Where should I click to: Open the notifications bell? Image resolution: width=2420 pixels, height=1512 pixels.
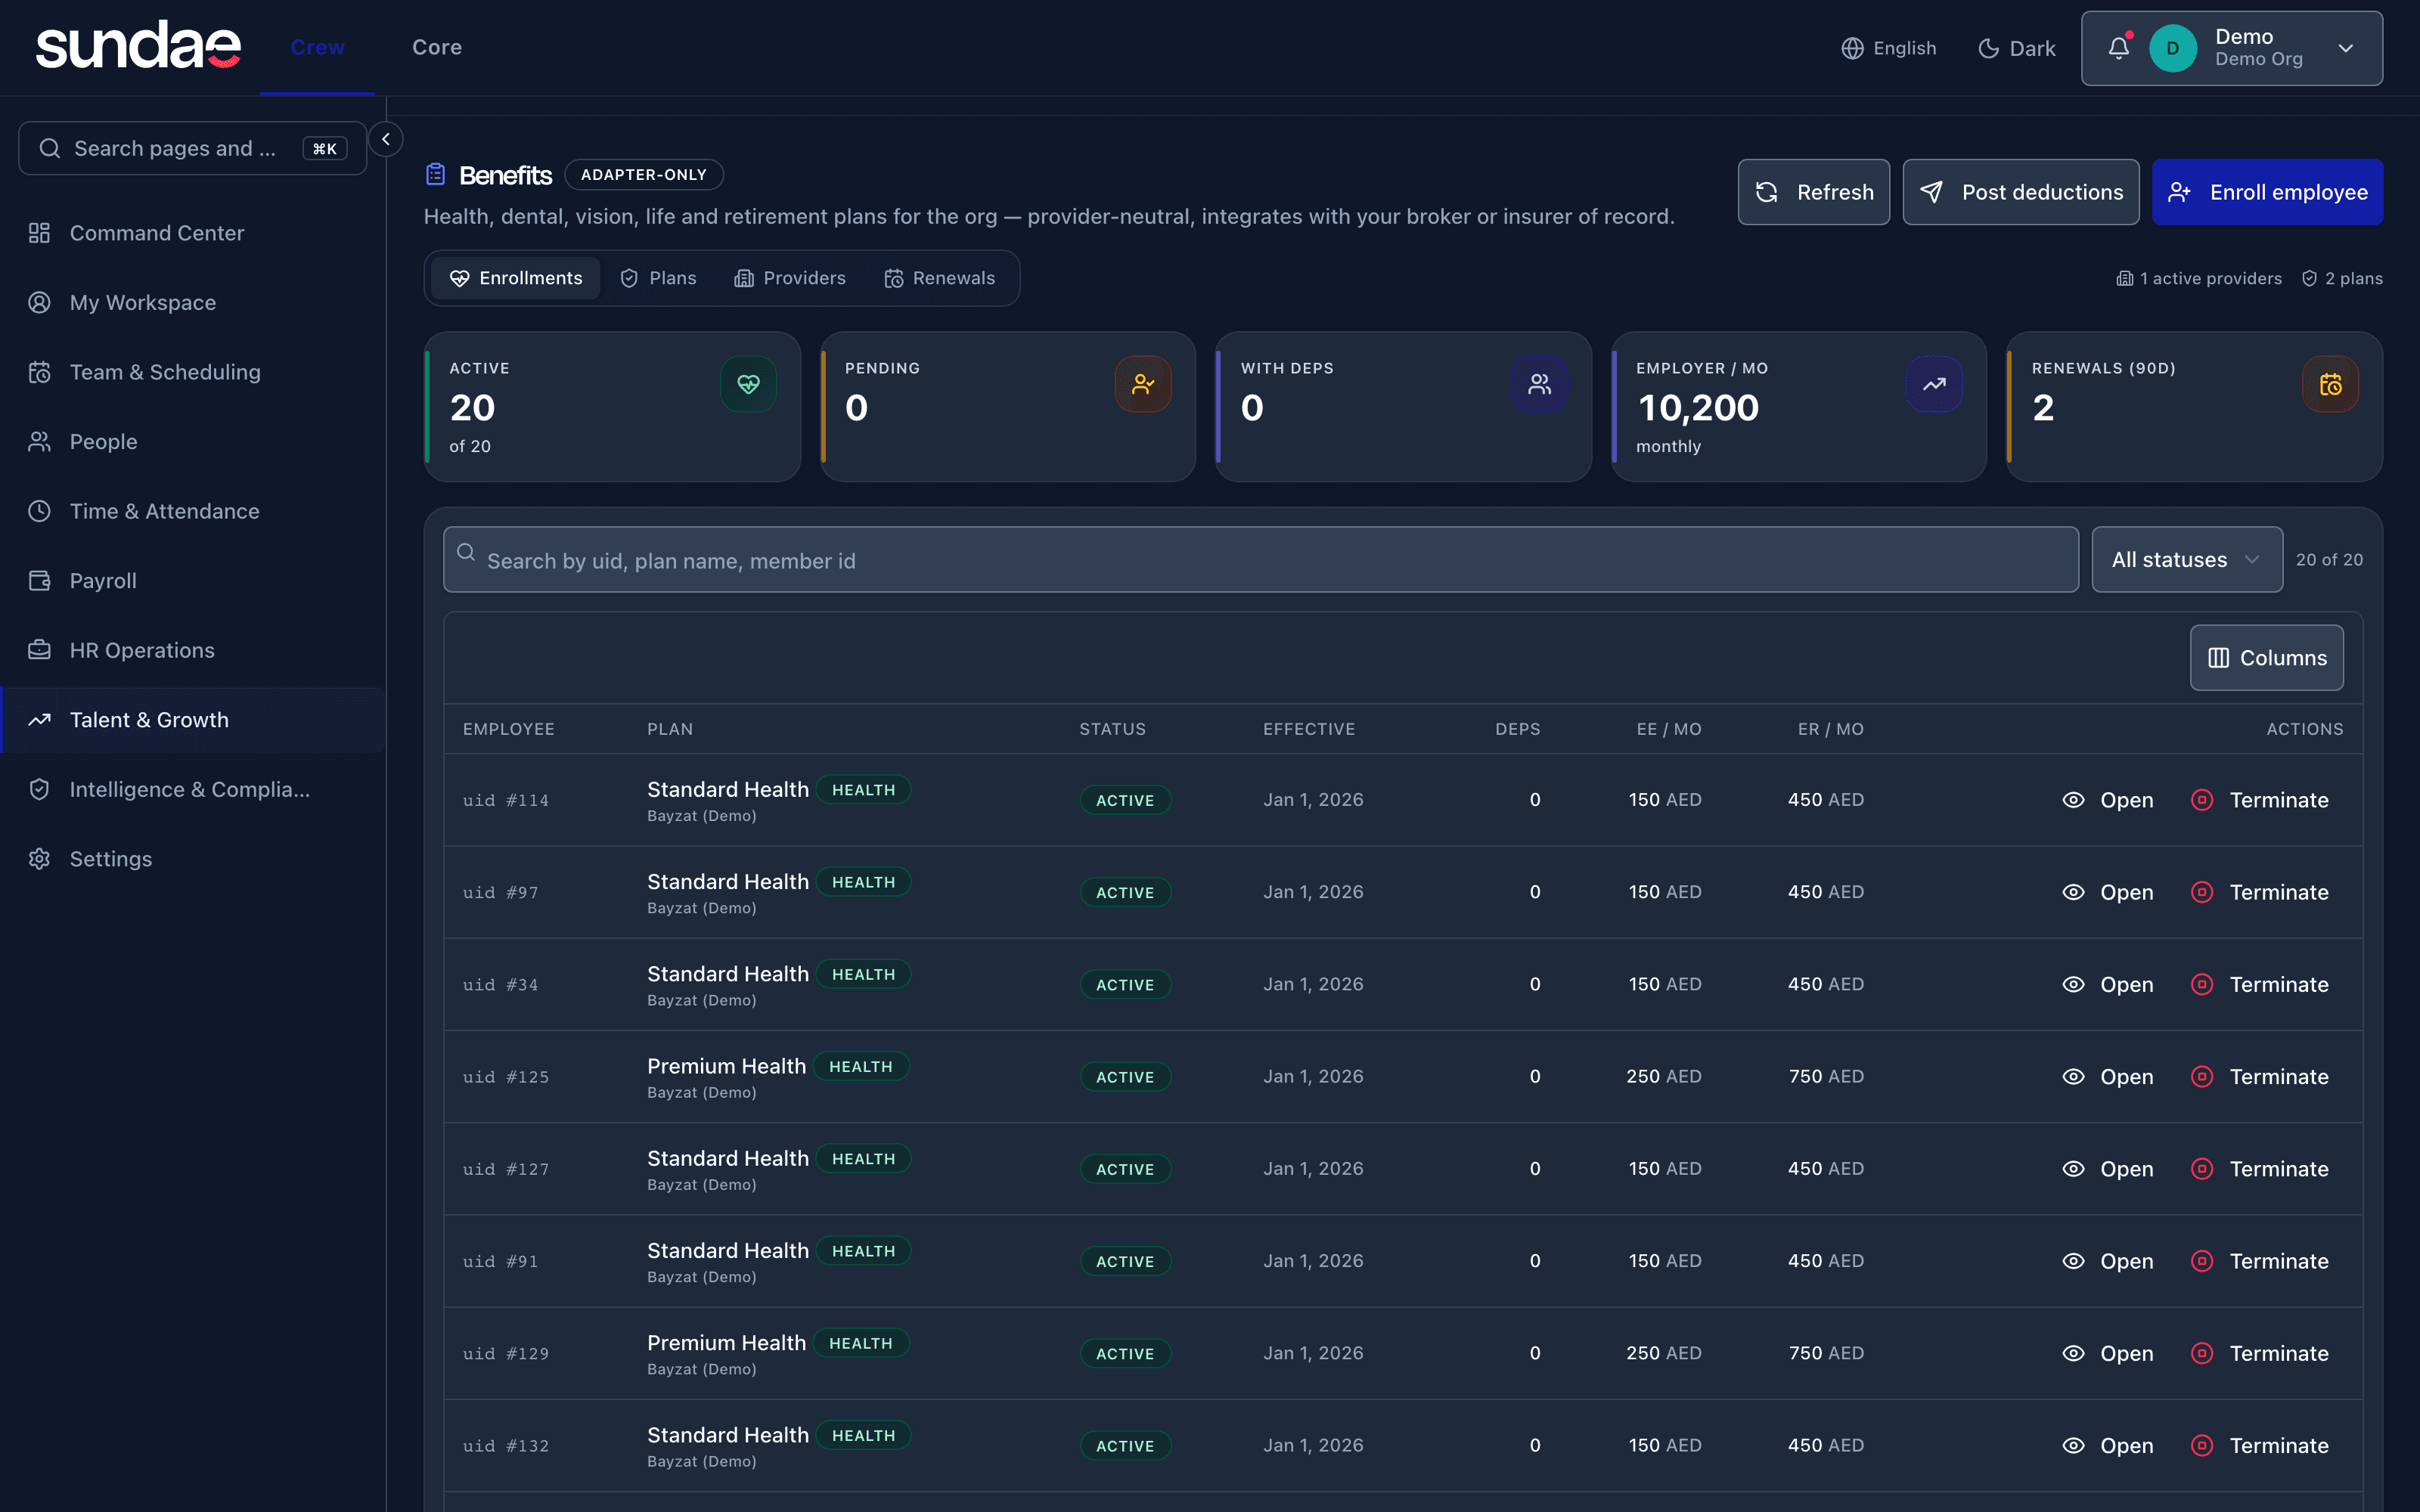click(x=2118, y=48)
